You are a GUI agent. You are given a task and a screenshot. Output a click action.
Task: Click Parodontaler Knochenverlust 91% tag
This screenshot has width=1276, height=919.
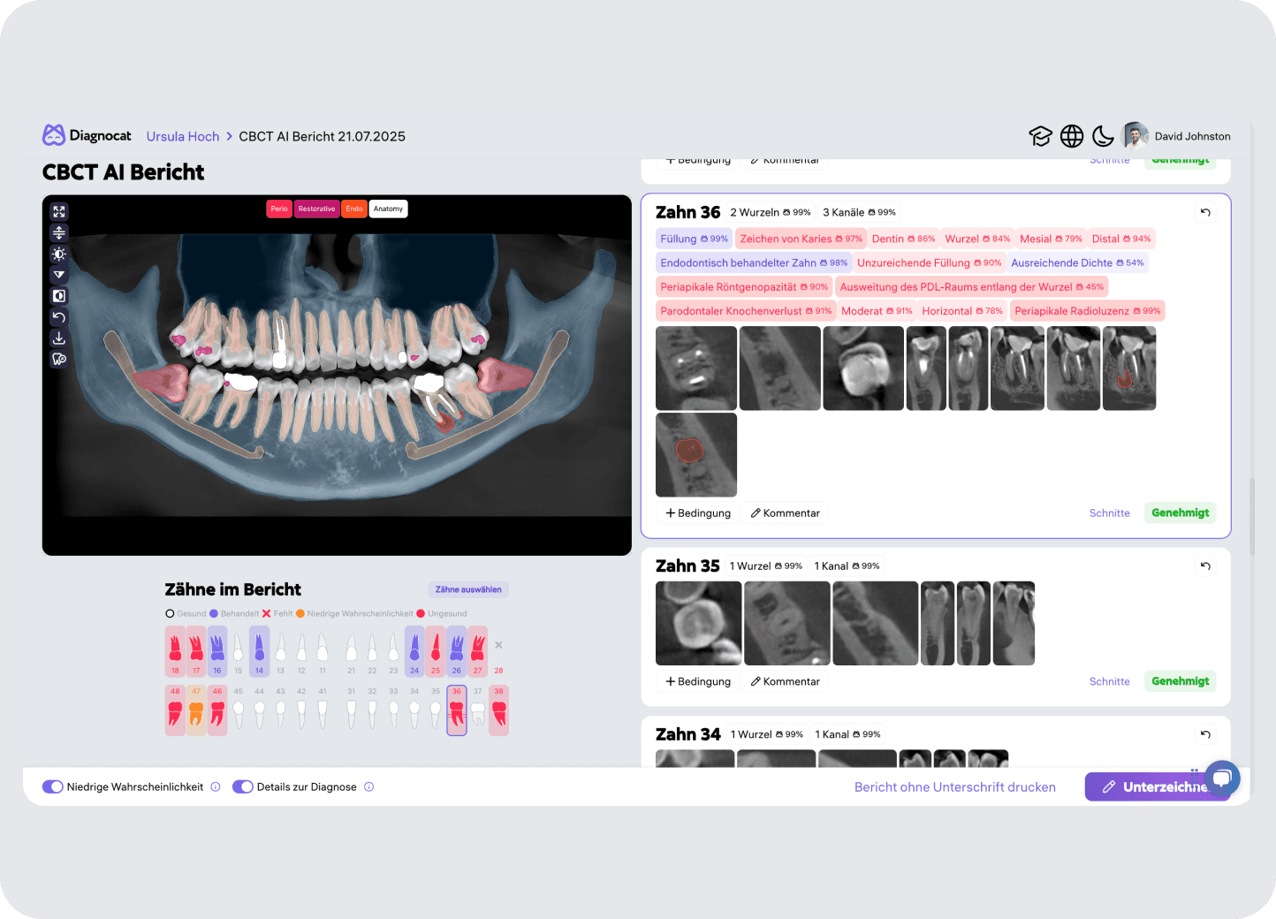pyautogui.click(x=746, y=311)
